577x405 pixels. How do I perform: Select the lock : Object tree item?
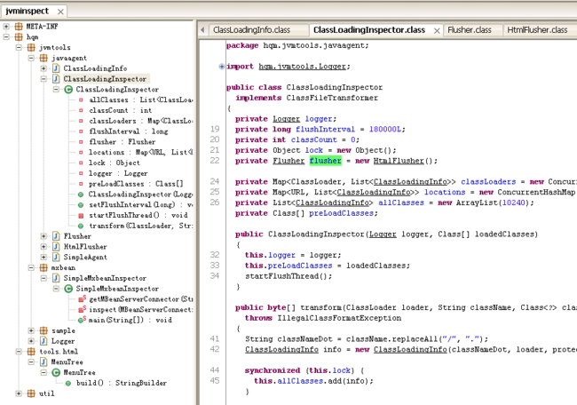(115, 163)
